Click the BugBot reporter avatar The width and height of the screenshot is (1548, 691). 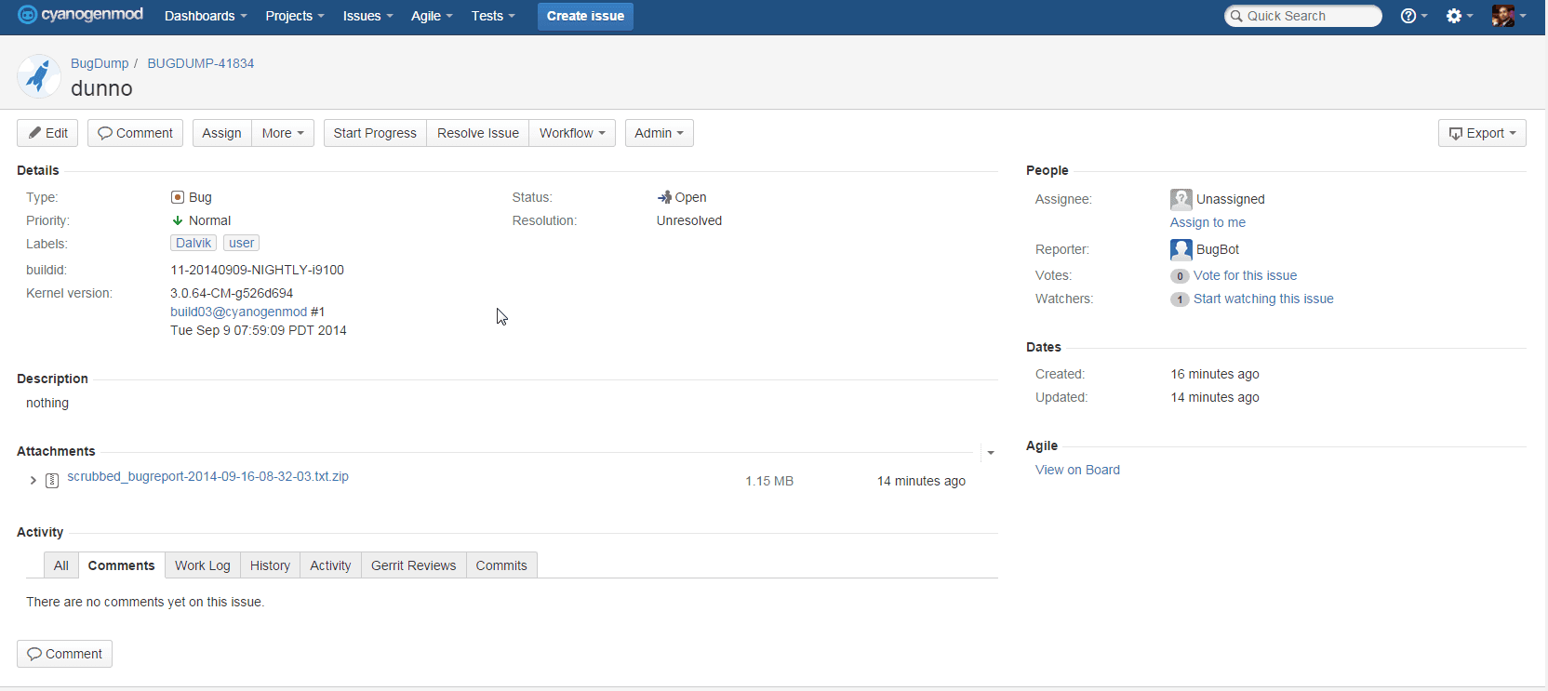[x=1181, y=249]
